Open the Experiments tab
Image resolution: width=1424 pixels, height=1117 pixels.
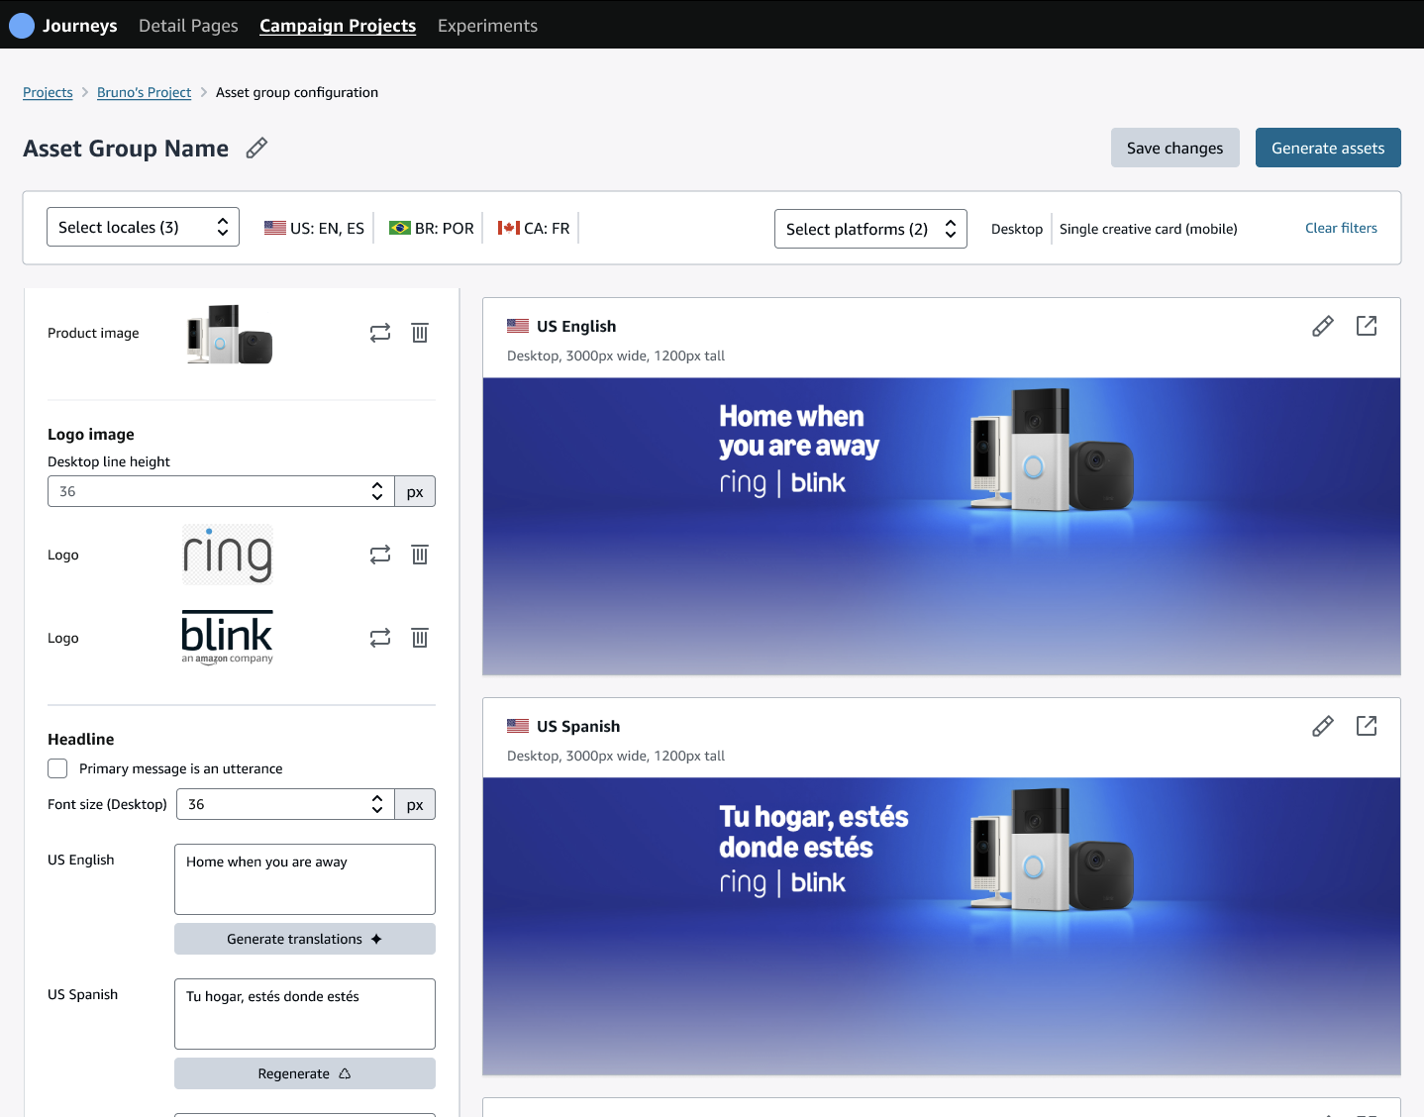click(487, 26)
